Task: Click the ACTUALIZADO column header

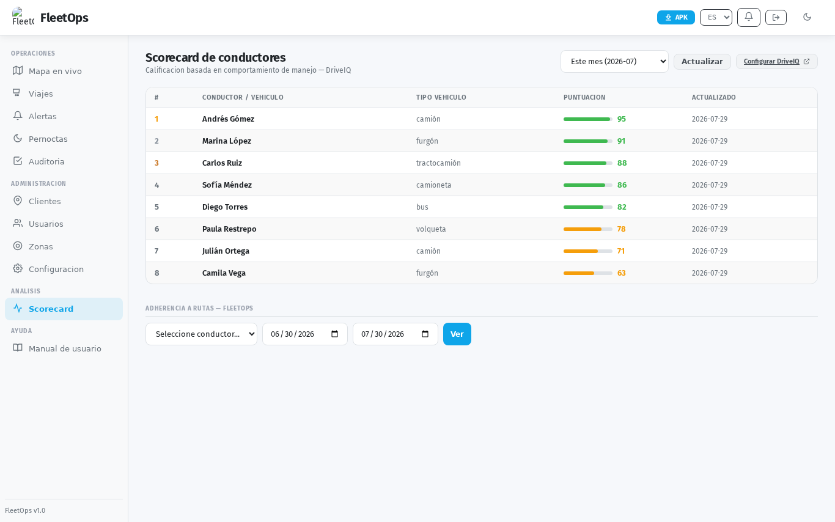Action: pos(713,97)
